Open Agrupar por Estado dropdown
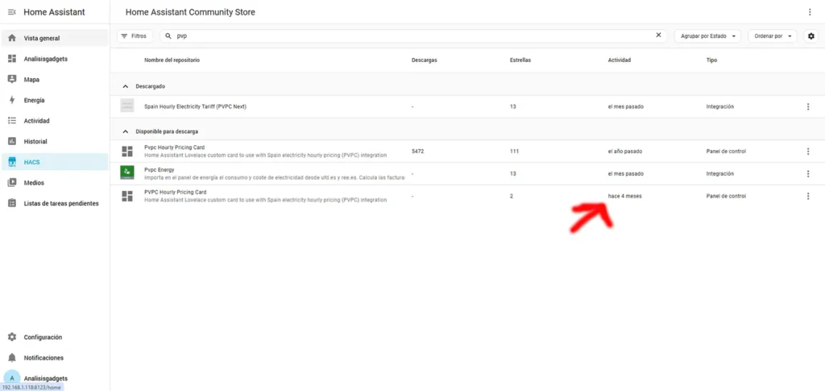 click(707, 35)
